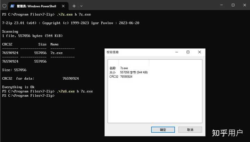
Task: Click 确定 button in checksum dialog
Action: point(163,130)
